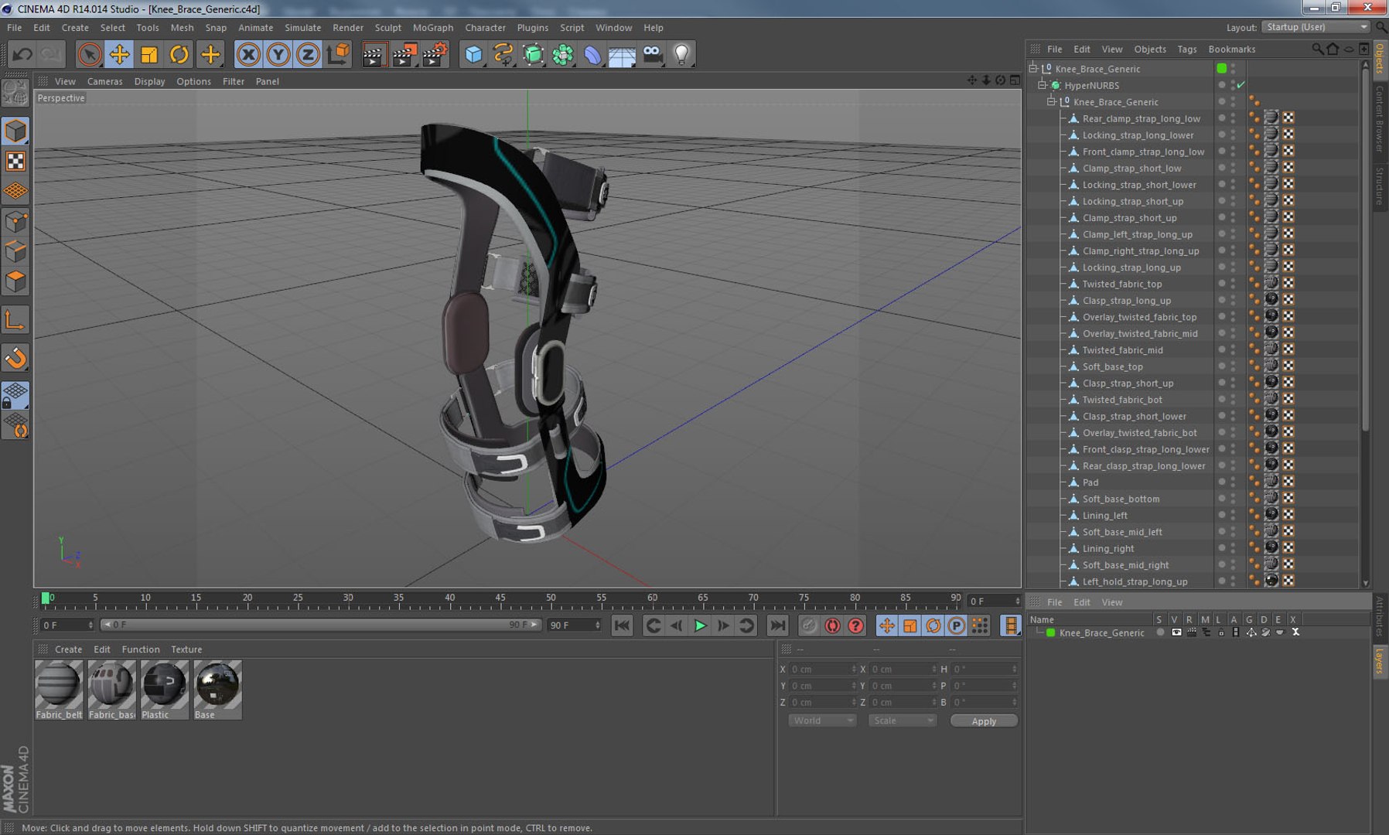Viewport: 1389px width, 835px height.
Task: Enable Polygons mode in left sidebar
Action: point(15,281)
